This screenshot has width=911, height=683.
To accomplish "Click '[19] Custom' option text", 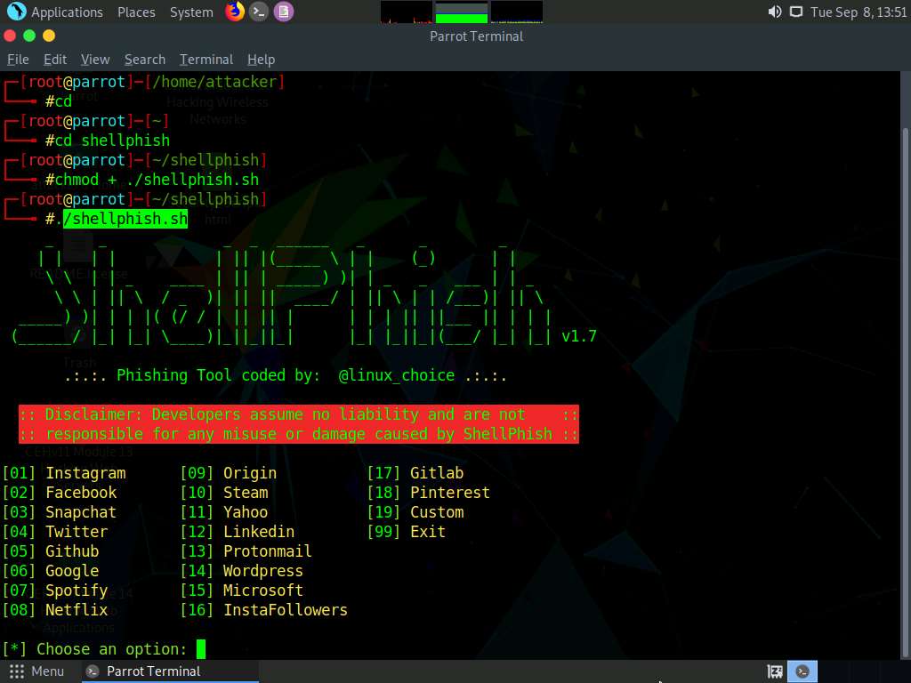I will pyautogui.click(x=415, y=512).
